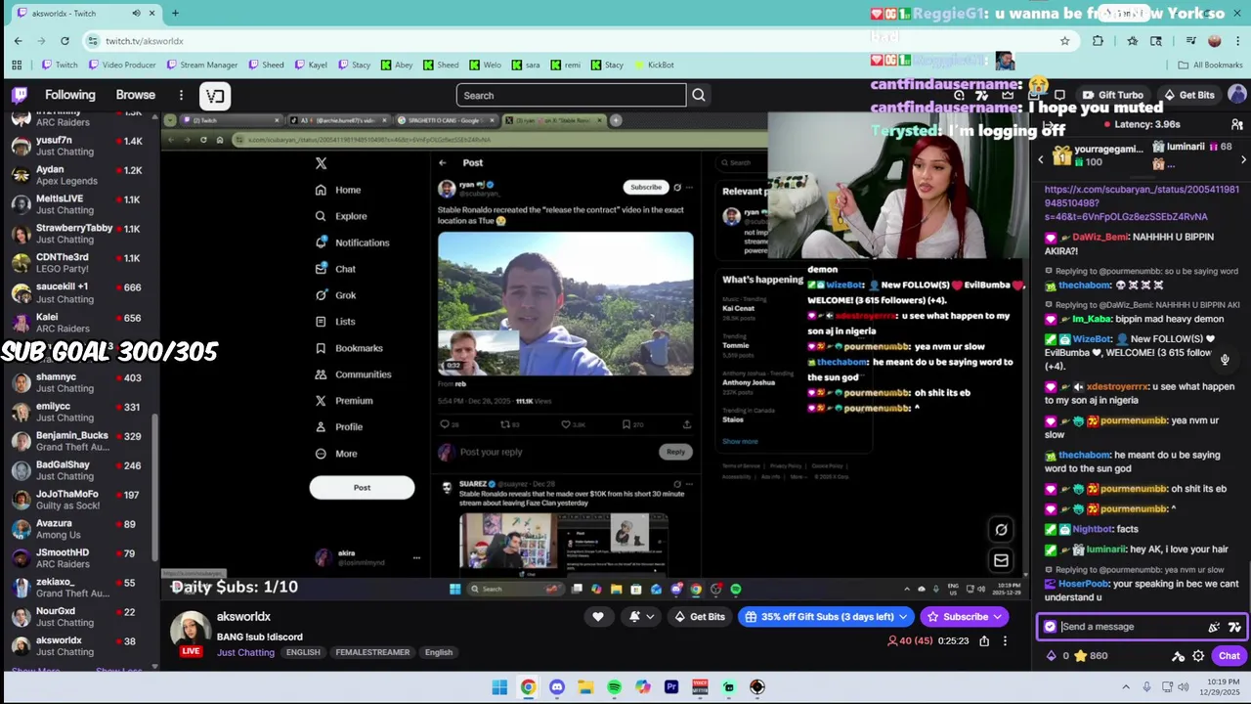Open the All Bookmarks folder
1251x704 pixels.
1210,65
